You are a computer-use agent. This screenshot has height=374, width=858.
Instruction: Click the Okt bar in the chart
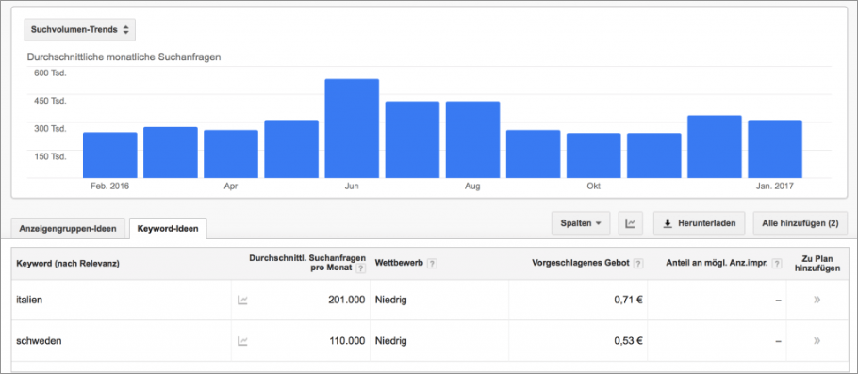coord(594,155)
